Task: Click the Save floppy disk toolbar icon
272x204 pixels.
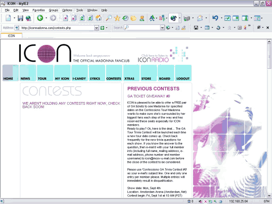Action: pos(20,18)
